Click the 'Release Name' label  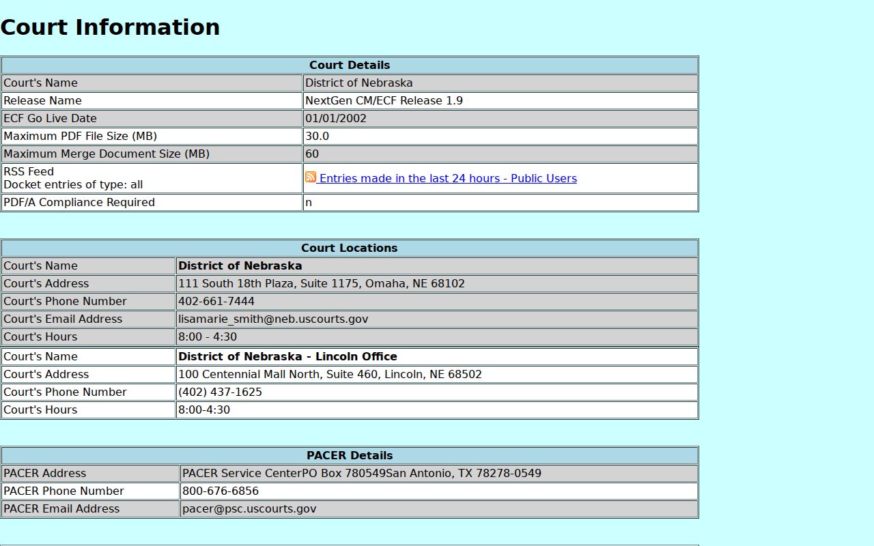coord(42,100)
